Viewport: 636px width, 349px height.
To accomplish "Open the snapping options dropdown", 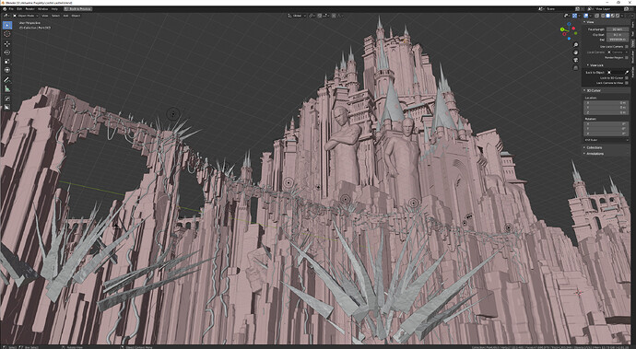I will point(325,16).
